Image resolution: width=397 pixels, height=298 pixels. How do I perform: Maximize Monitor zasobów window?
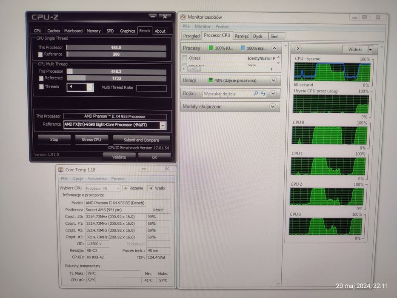coord(364,17)
